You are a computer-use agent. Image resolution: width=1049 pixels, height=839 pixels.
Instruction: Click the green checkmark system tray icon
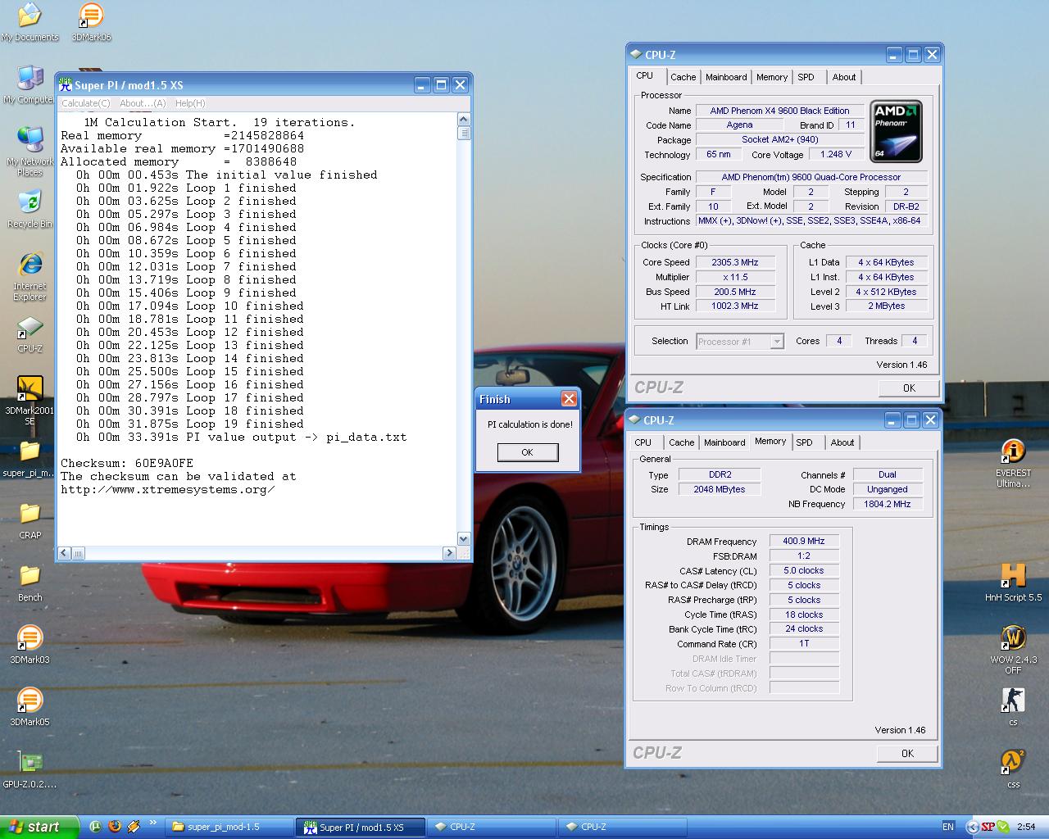click(x=1003, y=827)
